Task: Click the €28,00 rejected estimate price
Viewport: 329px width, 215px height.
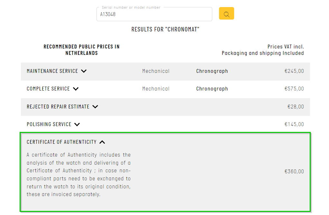Action: tap(296, 107)
